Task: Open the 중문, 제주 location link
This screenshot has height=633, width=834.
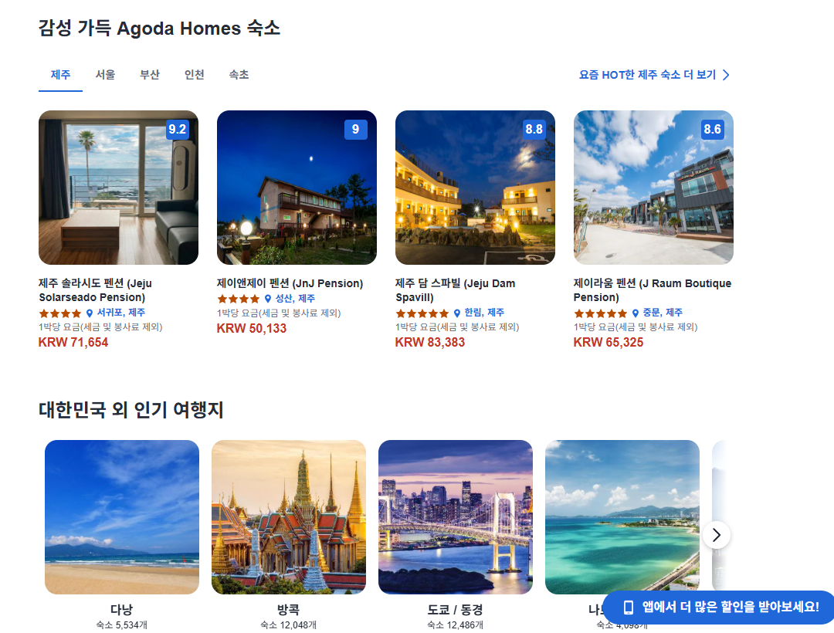Action: (x=663, y=313)
